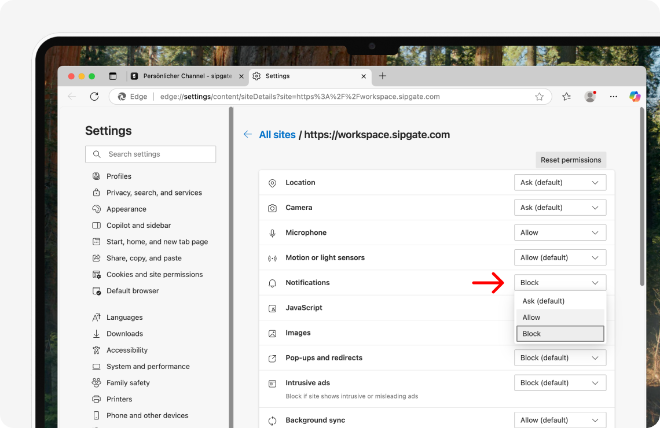660x428 pixels.
Task: Open Background sync dropdown
Action: click(x=560, y=420)
